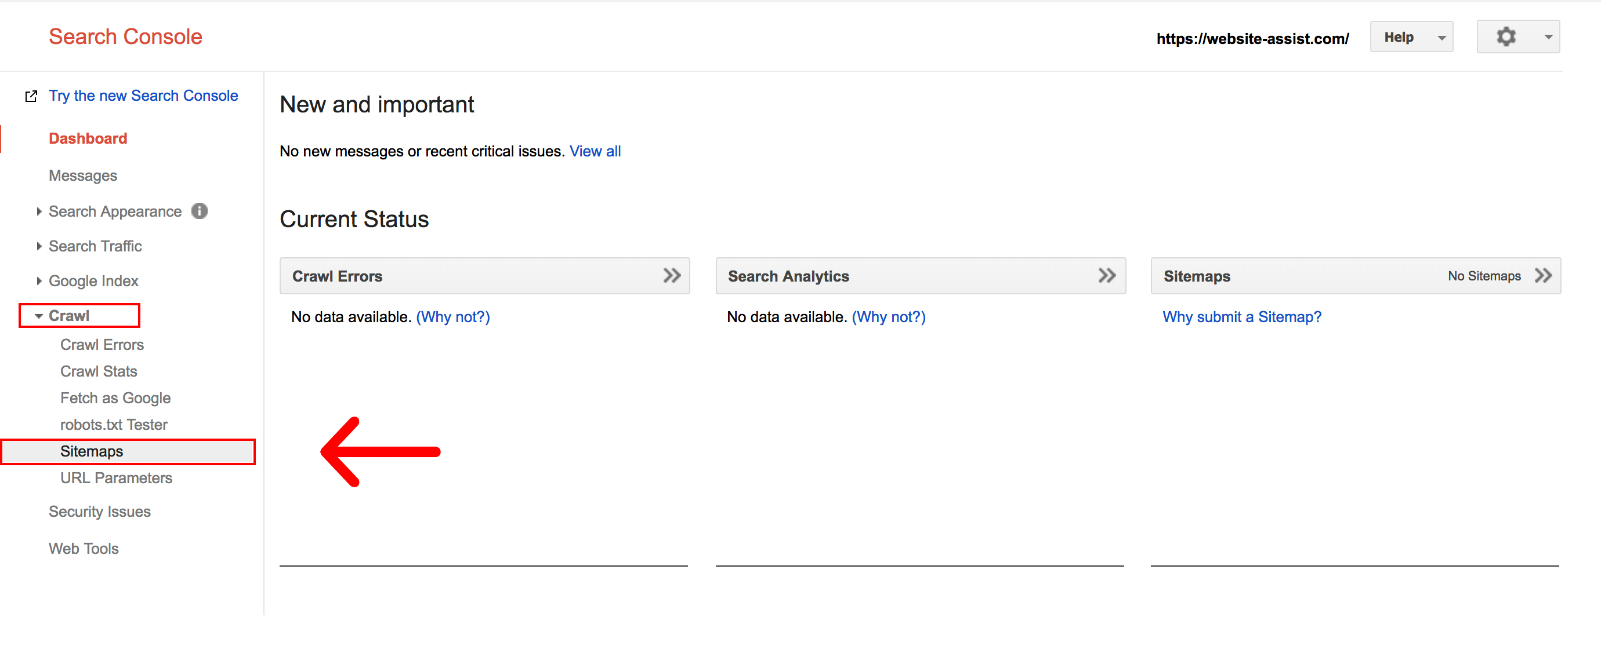The image size is (1601, 657).
Task: Click Why not link under Crawl Errors
Action: click(x=452, y=317)
